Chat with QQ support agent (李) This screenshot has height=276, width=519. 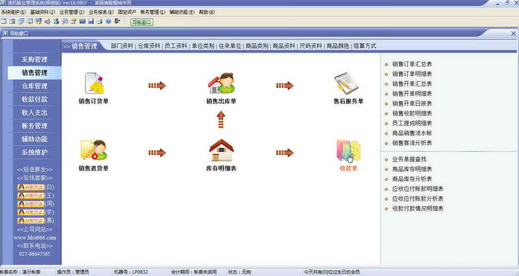point(30,213)
